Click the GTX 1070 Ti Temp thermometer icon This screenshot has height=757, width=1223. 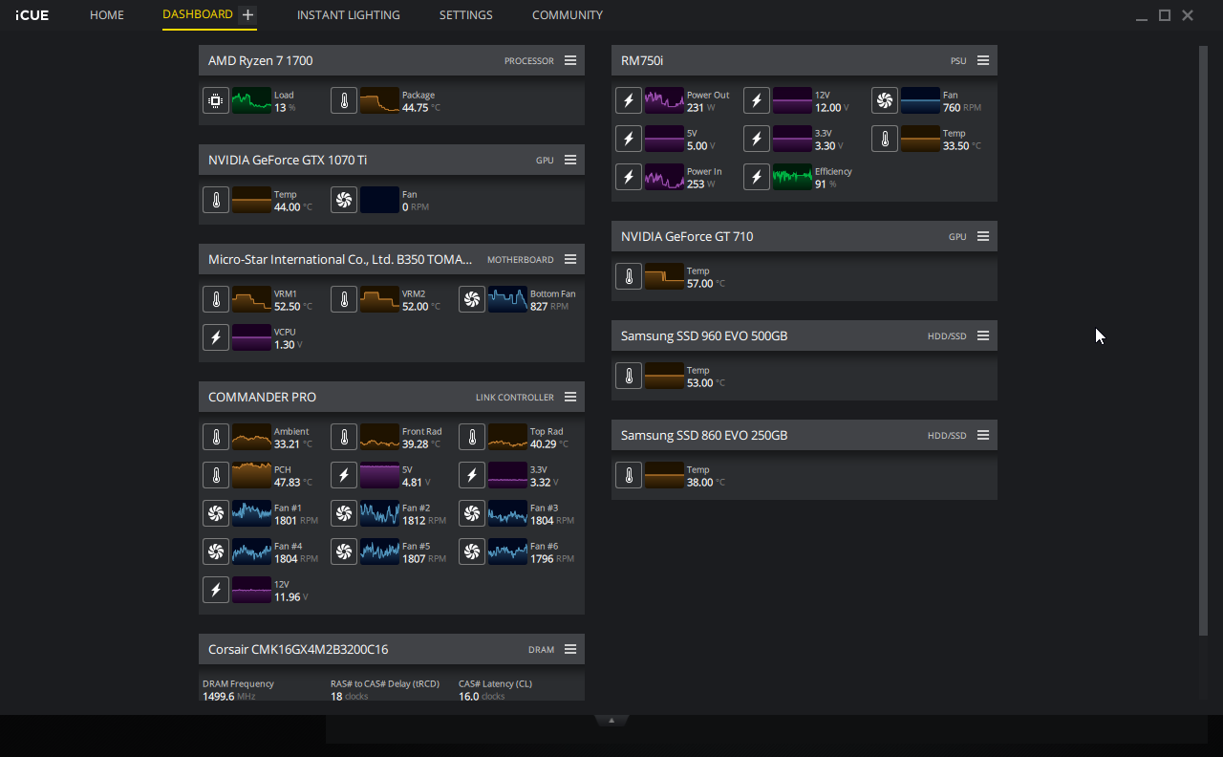click(216, 200)
